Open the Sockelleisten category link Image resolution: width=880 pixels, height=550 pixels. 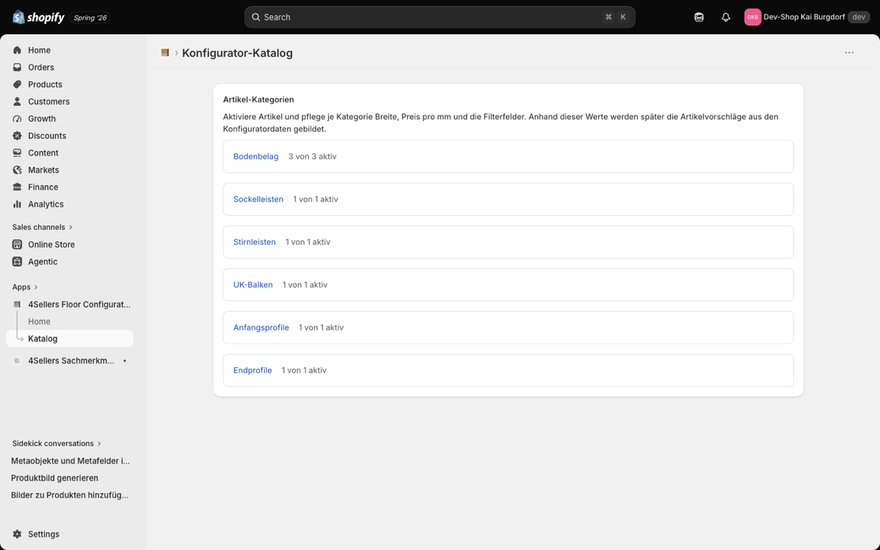[x=258, y=199]
